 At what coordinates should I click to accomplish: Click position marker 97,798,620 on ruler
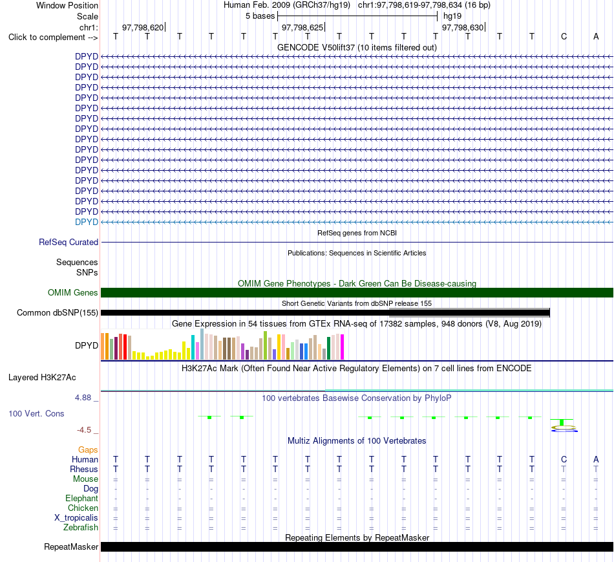143,27
